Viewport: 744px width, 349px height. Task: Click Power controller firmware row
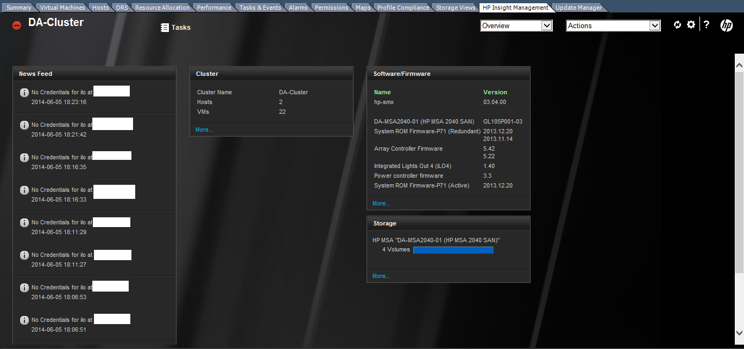449,176
